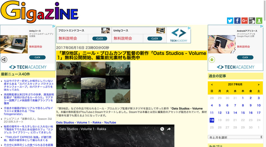Select June 7 in the calendar
Viewport: 266px width, 147px height.
[235, 105]
